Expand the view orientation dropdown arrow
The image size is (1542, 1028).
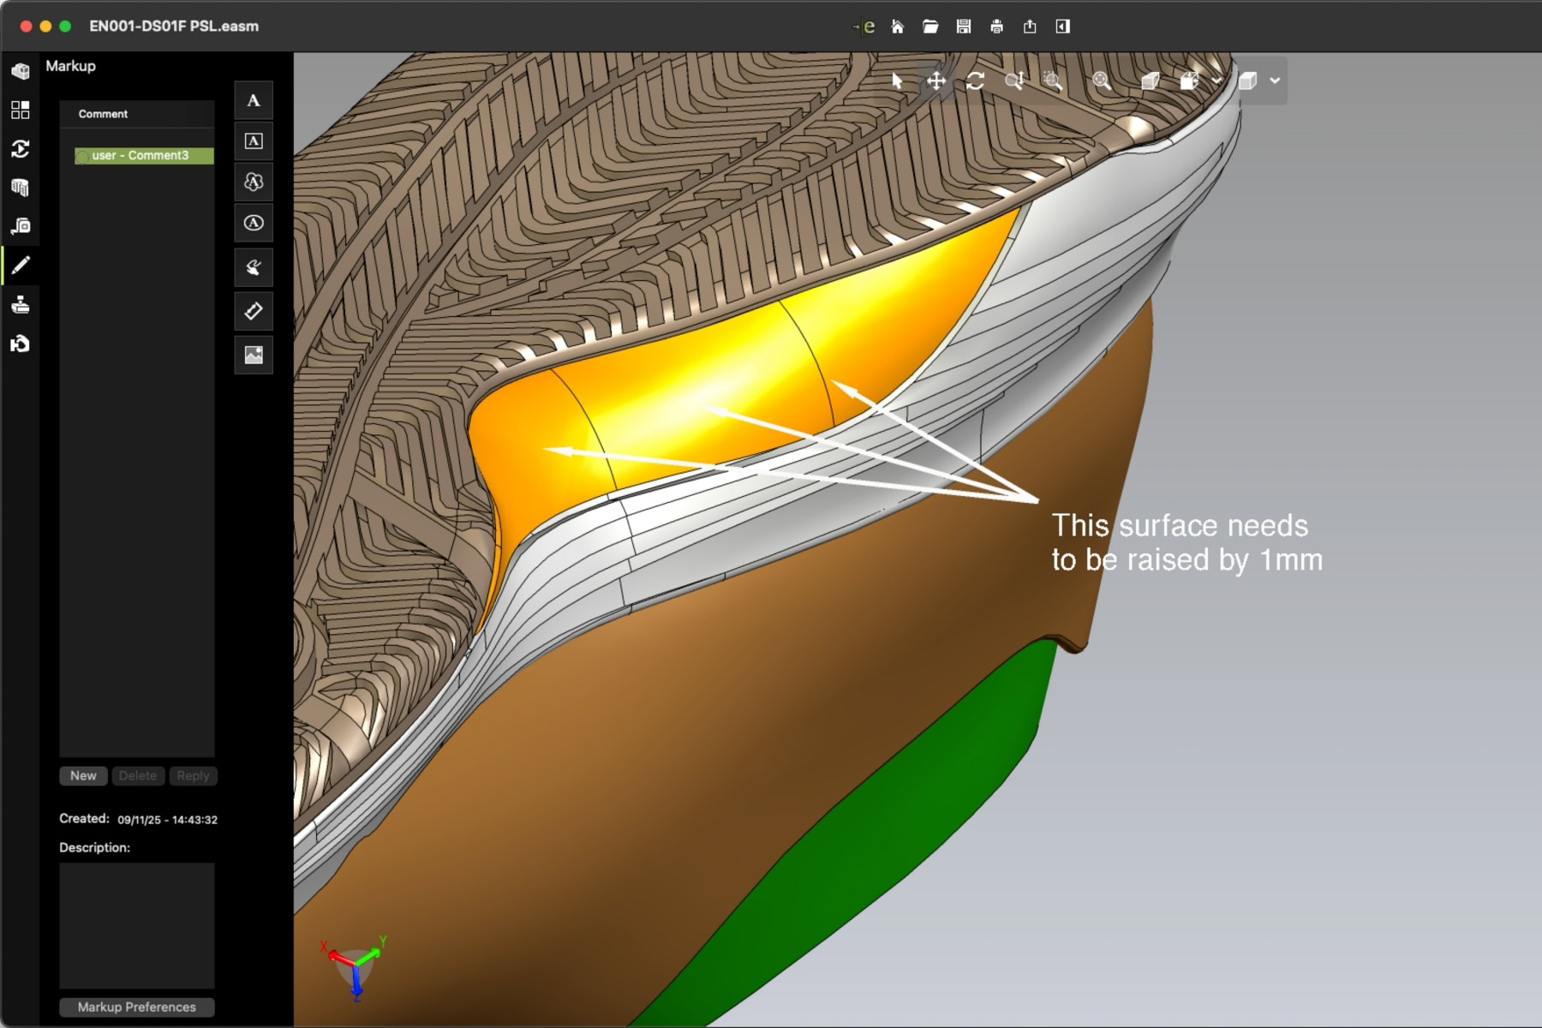(1216, 81)
